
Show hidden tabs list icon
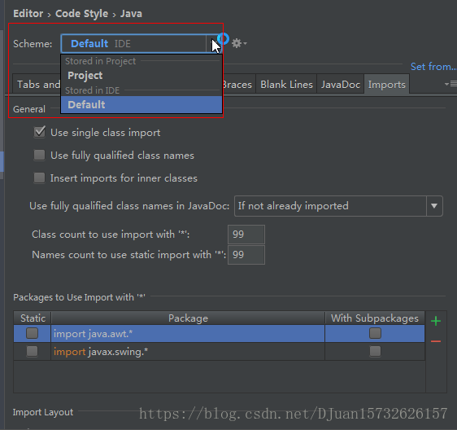pos(450,84)
